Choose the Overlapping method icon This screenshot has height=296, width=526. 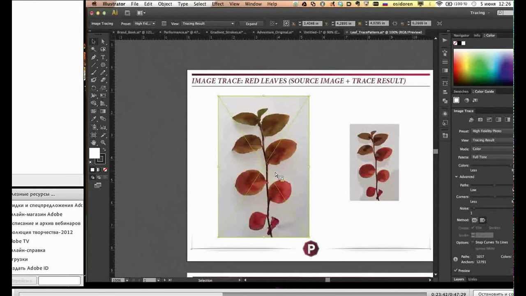(482, 220)
